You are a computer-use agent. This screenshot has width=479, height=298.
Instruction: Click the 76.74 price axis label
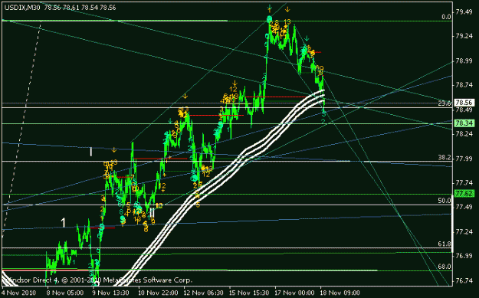click(x=464, y=280)
